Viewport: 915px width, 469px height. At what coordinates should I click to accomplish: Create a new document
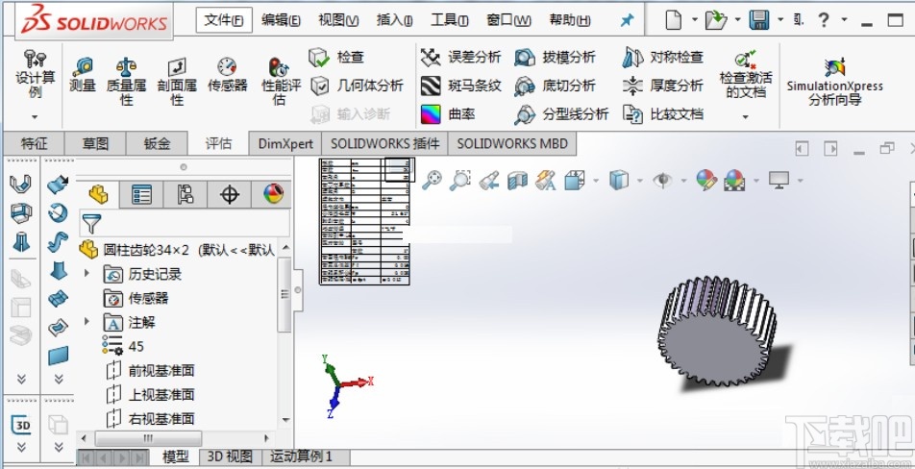pyautogui.click(x=674, y=20)
